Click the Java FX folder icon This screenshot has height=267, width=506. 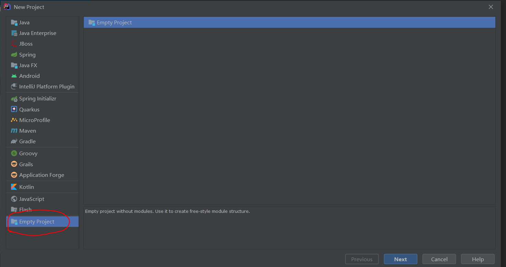pyautogui.click(x=14, y=65)
